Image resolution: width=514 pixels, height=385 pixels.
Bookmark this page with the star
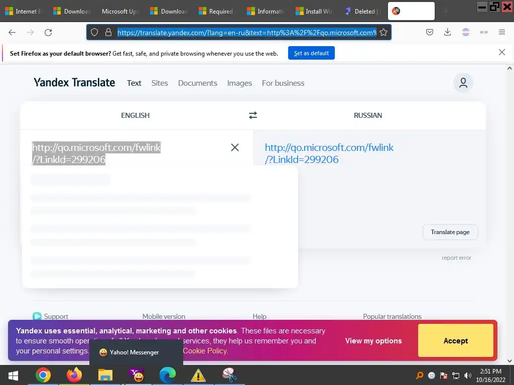pyautogui.click(x=383, y=33)
